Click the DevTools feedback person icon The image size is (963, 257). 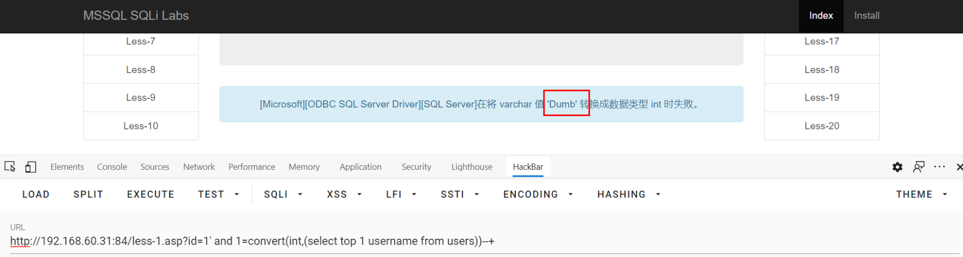click(x=918, y=167)
